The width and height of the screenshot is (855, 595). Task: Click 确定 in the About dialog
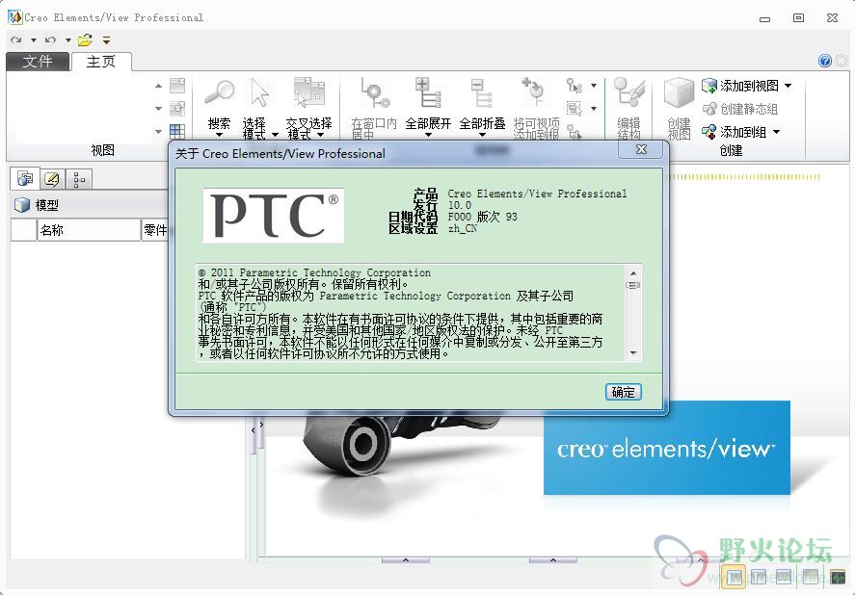point(624,392)
